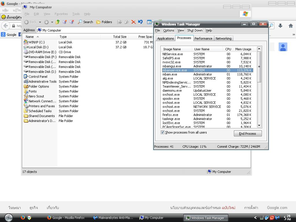Select the Control Panel icon
Image resolution: width=296 pixels, height=222 pixels.
tap(26, 76)
